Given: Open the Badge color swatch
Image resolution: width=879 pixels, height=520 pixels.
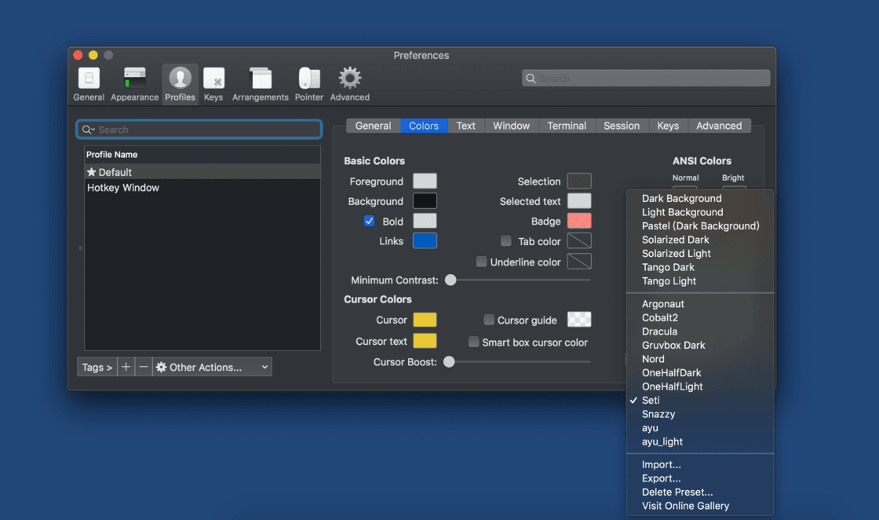Looking at the screenshot, I should click(x=579, y=221).
